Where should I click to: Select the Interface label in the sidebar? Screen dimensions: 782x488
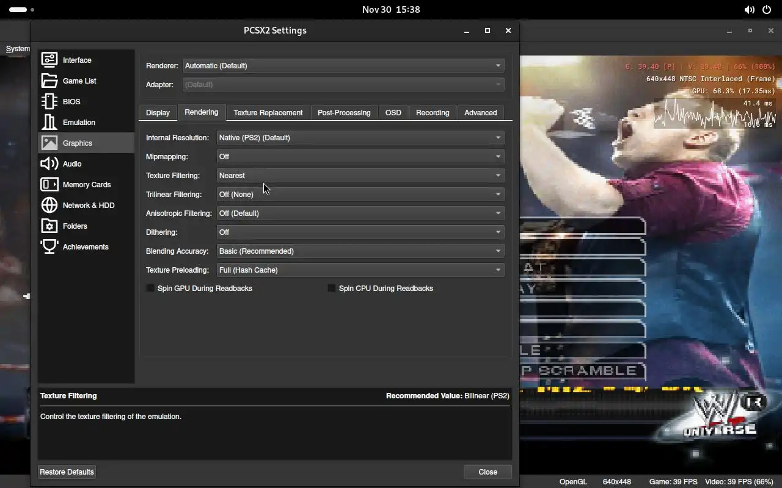[77, 60]
